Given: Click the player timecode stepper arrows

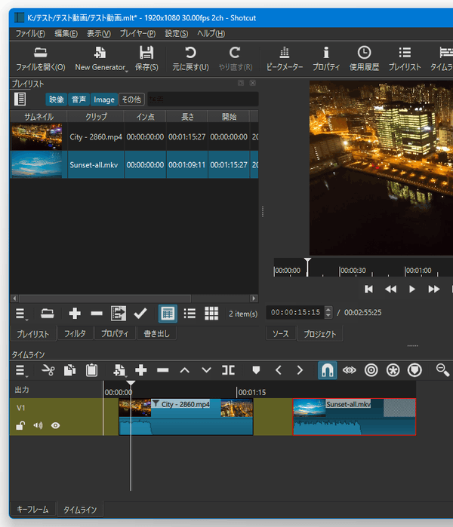Looking at the screenshot, I should tap(328, 312).
